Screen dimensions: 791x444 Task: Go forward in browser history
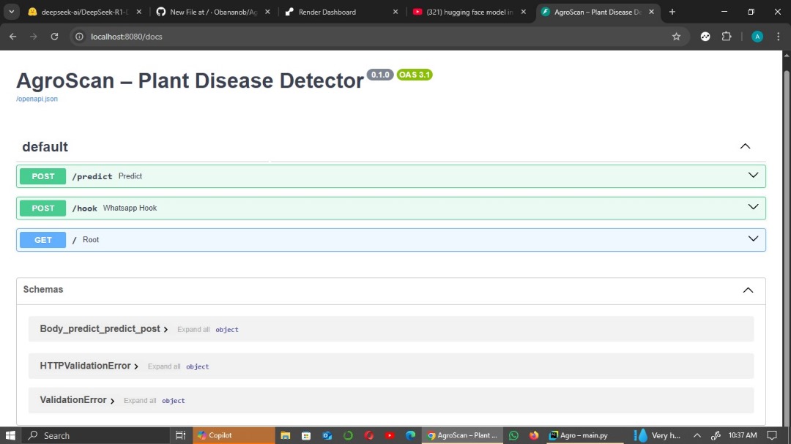tap(33, 37)
